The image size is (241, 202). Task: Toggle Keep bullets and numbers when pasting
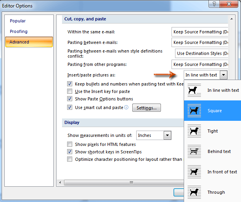pos(69,84)
